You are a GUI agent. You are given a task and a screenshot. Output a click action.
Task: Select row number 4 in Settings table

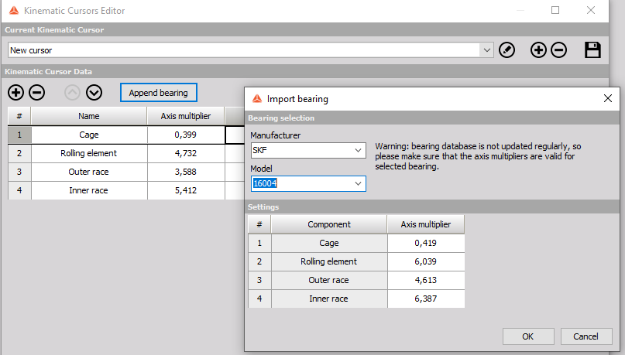(x=259, y=299)
